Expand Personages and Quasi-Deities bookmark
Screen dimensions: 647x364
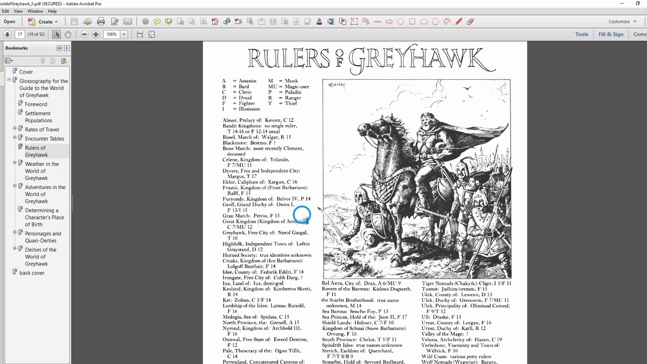(x=15, y=233)
